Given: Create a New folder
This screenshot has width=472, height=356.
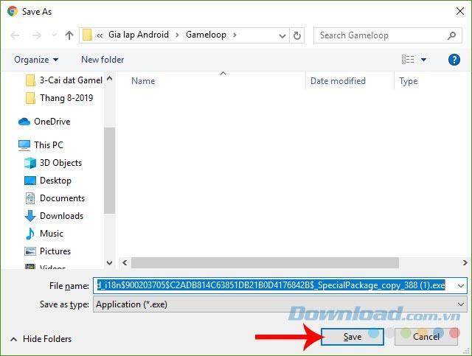Looking at the screenshot, I should tap(103, 60).
